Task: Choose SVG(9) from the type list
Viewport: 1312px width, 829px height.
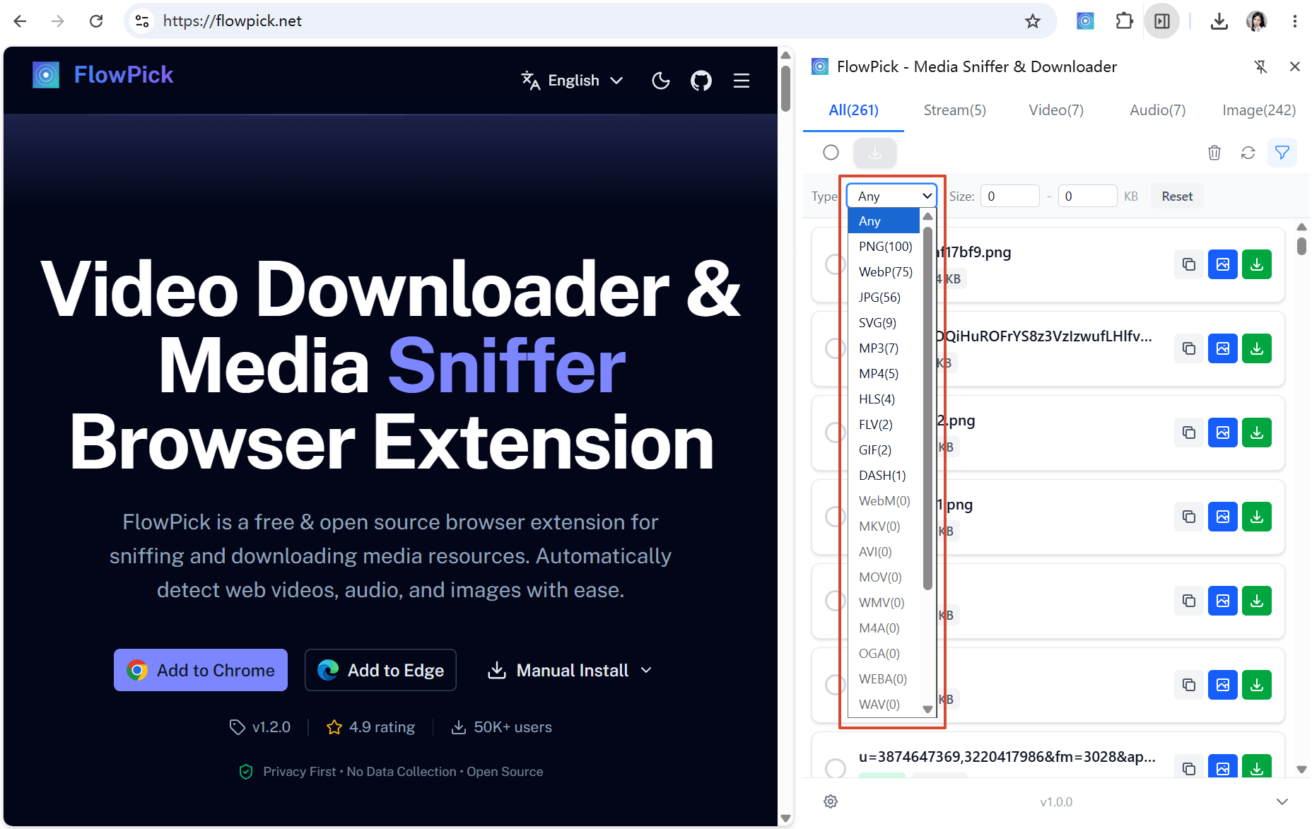Action: pos(884,323)
